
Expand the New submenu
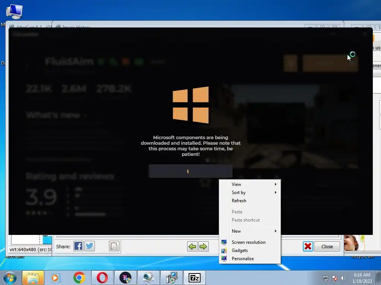[250, 231]
